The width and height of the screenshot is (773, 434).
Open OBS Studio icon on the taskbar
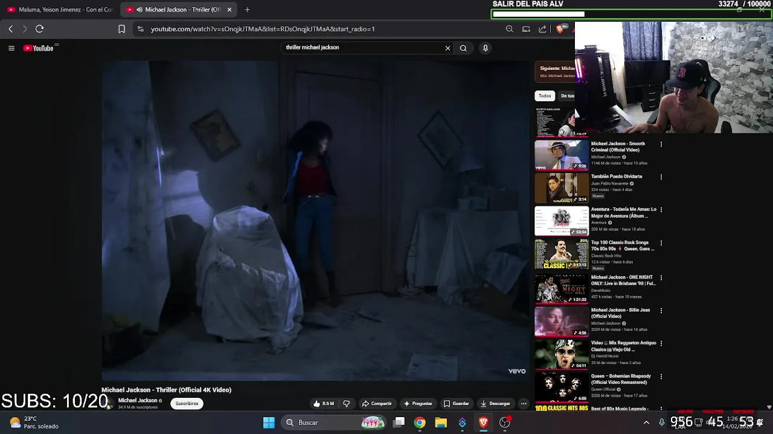(505, 423)
